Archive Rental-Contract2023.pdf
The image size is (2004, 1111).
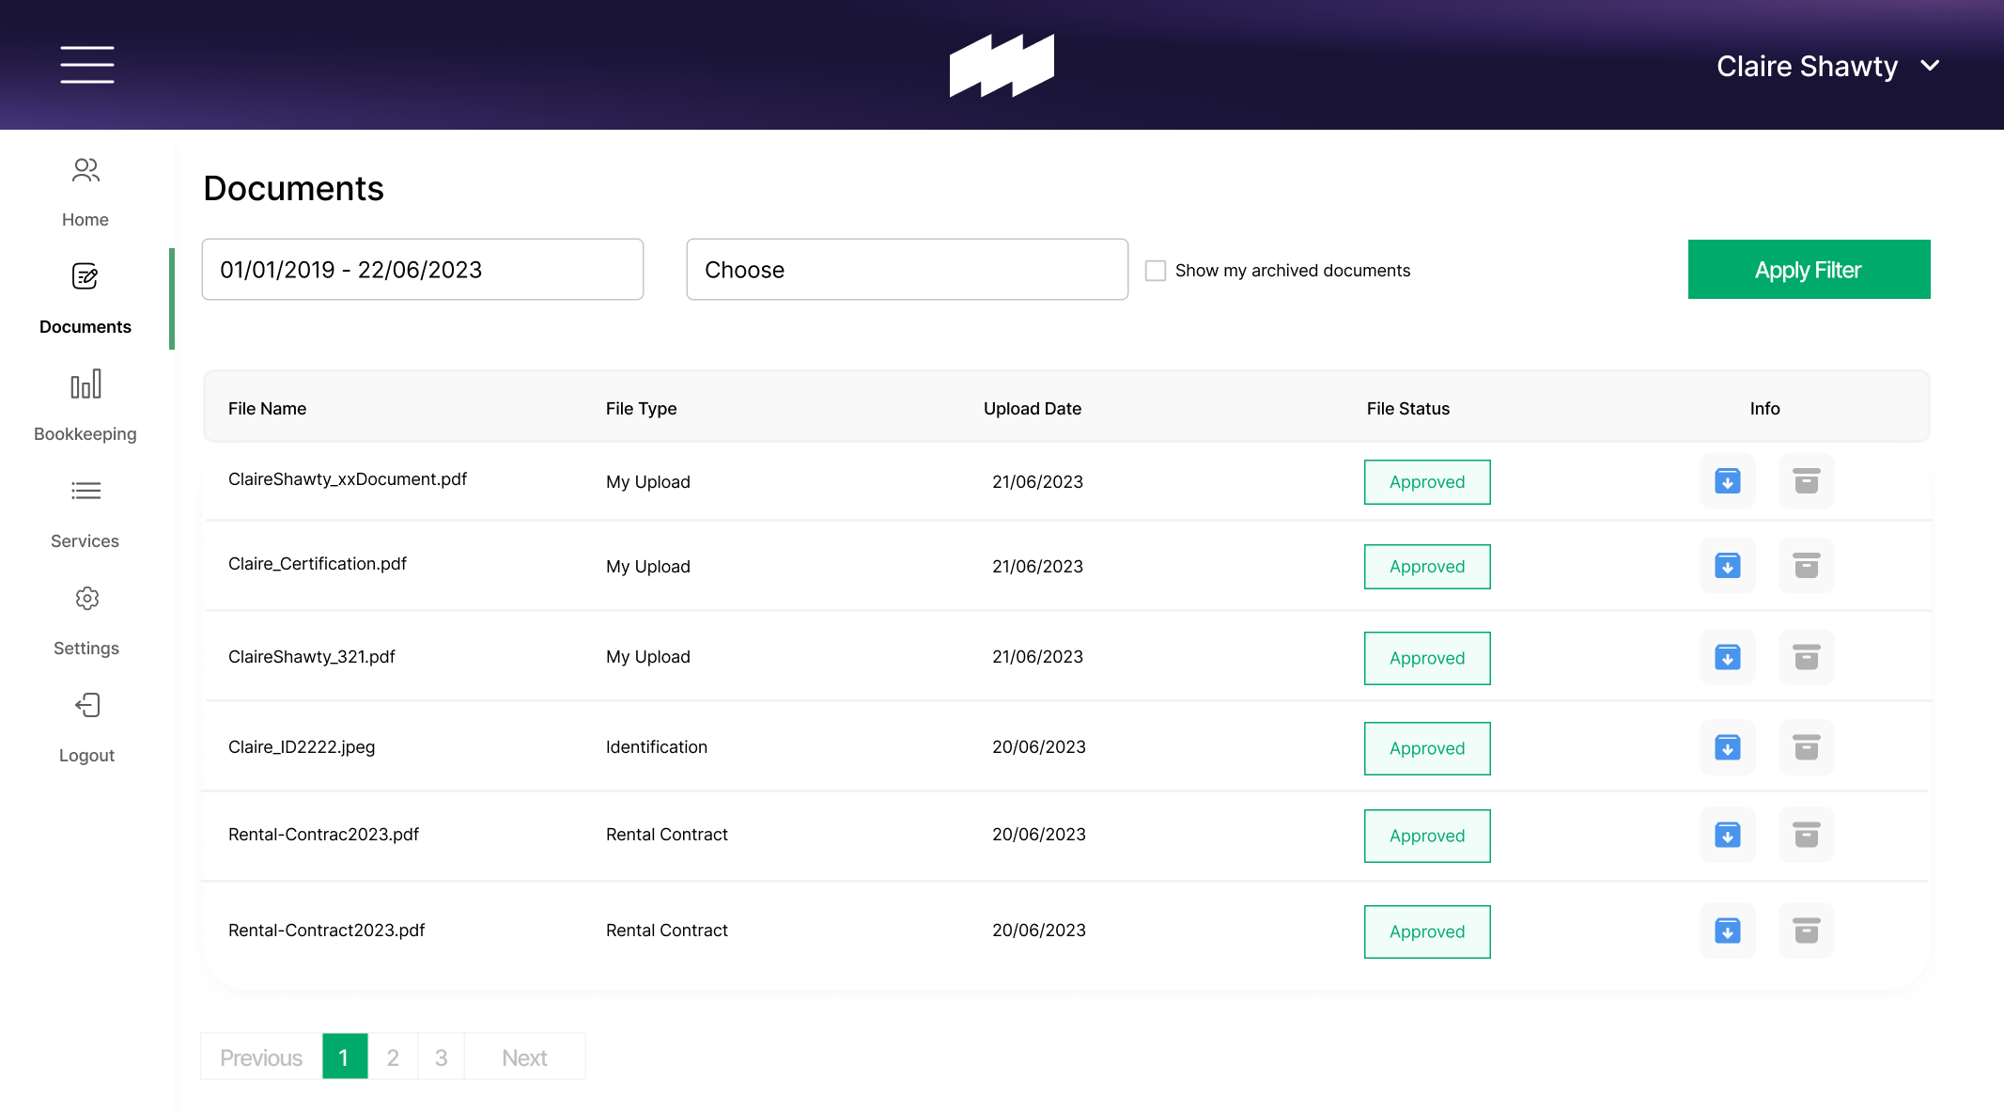[x=1807, y=931]
